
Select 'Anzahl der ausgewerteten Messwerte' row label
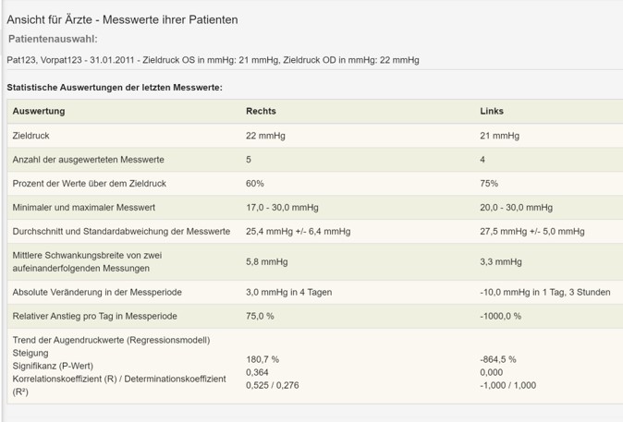88,159
